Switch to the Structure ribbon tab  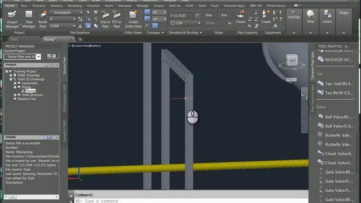39,6
